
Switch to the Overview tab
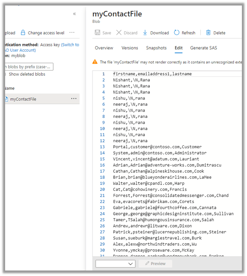pyautogui.click(x=104, y=48)
